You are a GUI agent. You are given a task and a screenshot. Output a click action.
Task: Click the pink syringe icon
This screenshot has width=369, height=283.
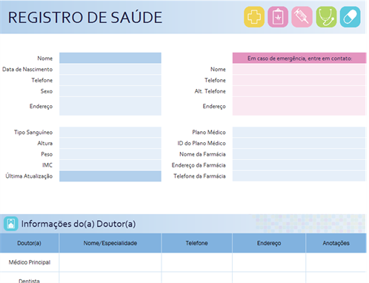pyautogui.click(x=302, y=17)
